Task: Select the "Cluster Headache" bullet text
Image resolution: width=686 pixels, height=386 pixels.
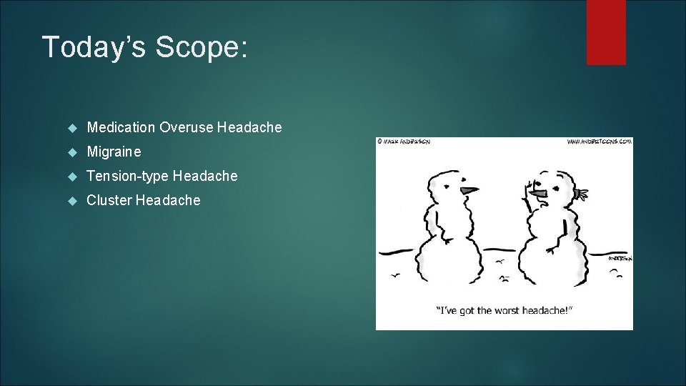Action: click(144, 200)
